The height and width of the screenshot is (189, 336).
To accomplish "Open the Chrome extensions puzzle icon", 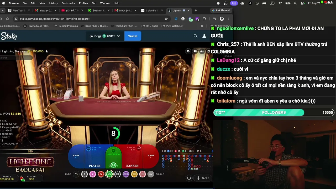I will click(x=204, y=19).
